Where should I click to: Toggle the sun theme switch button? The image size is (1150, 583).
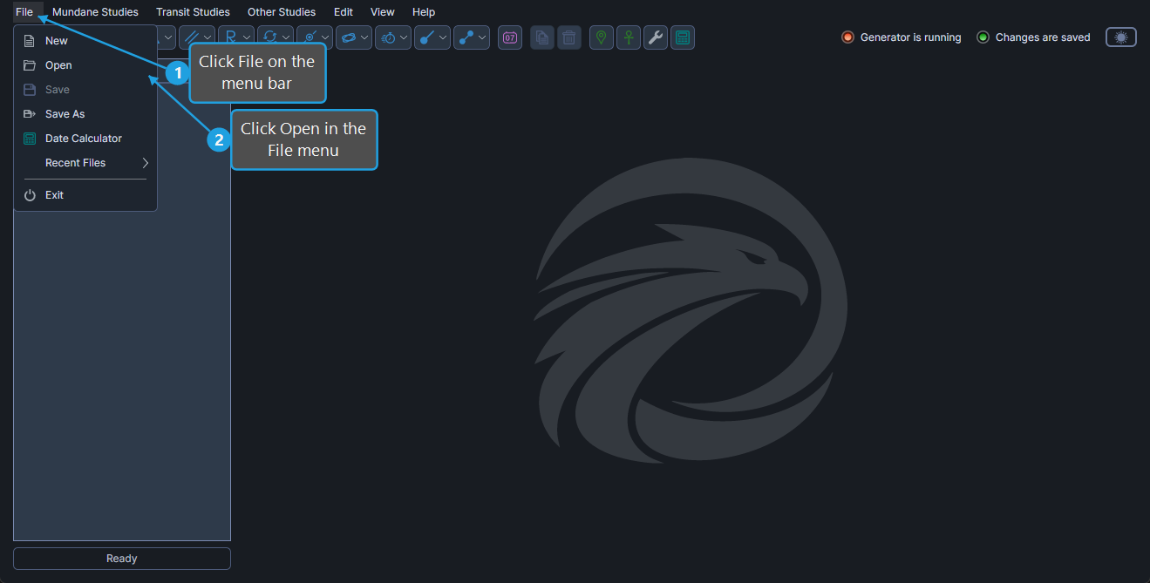click(1121, 37)
